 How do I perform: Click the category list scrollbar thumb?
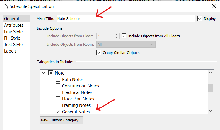(210, 88)
